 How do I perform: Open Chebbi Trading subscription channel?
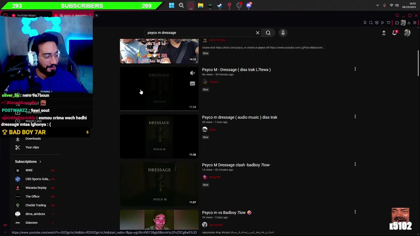36,205
